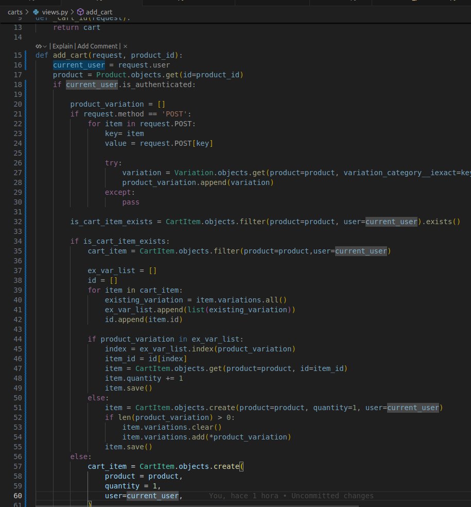Click 'is_authenticated' on line 18
Viewport: 471px width, 507px height.
157,84
